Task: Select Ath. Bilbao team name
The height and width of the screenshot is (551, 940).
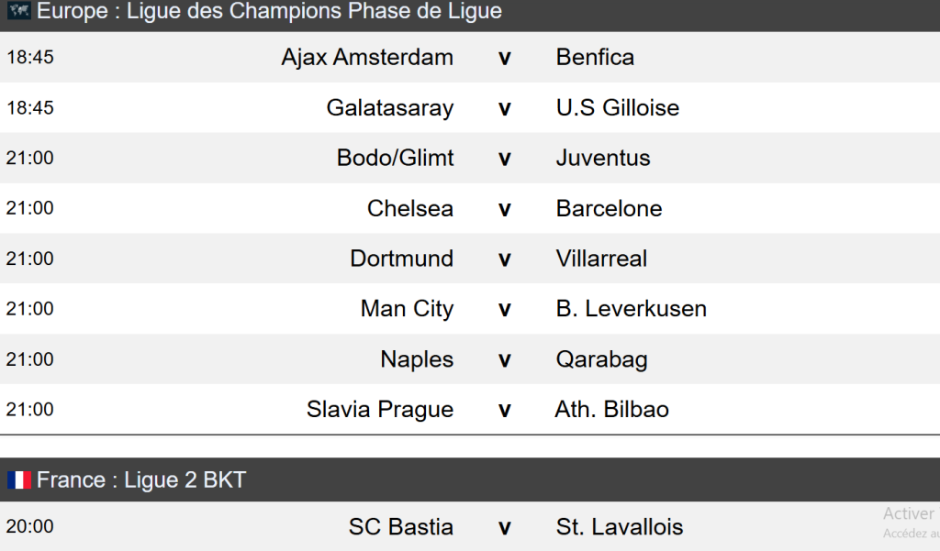Action: click(x=611, y=410)
